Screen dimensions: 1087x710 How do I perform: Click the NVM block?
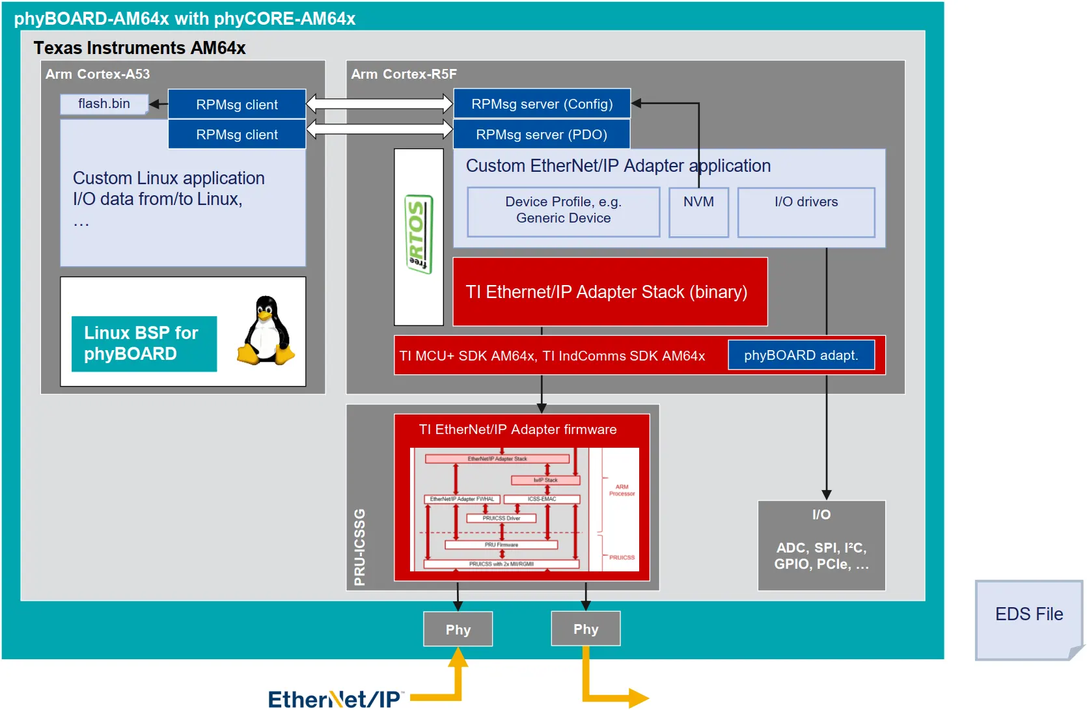tap(698, 212)
